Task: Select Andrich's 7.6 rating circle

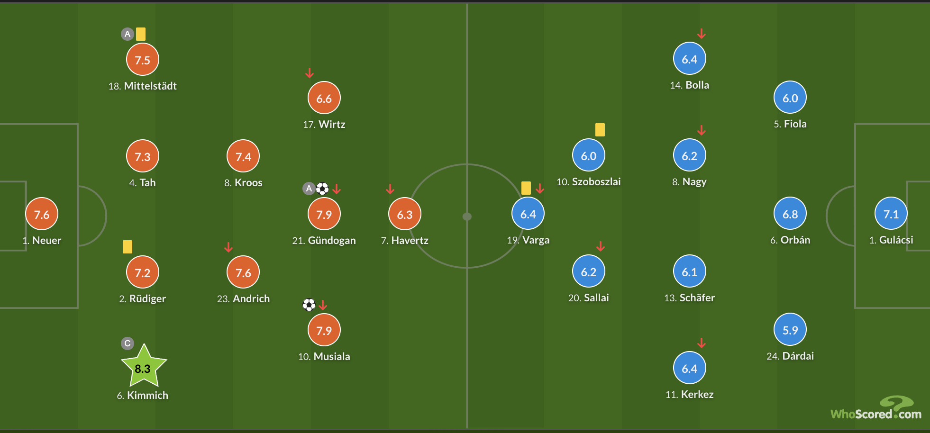Action: click(x=243, y=272)
